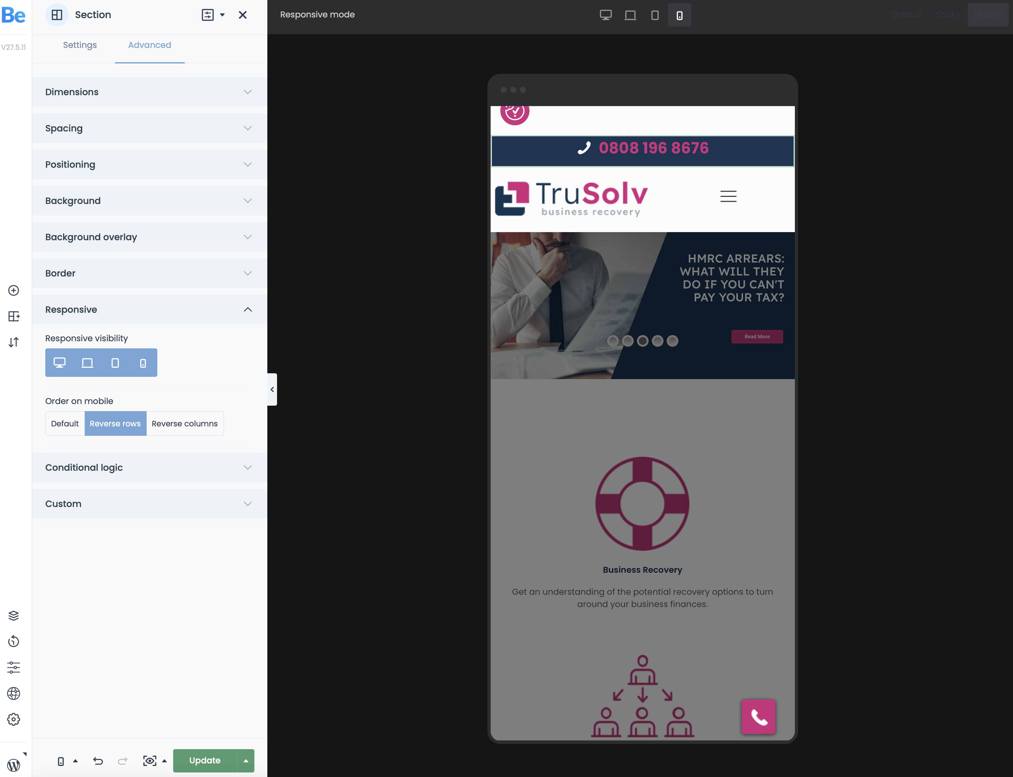Select Reverse rows order on mobile
The image size is (1013, 777).
coord(115,423)
